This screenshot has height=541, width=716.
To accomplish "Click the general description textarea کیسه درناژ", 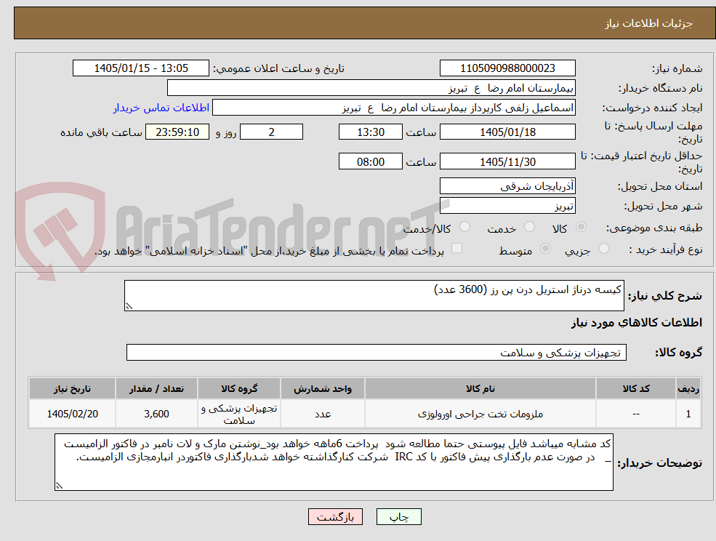I will [x=374, y=296].
